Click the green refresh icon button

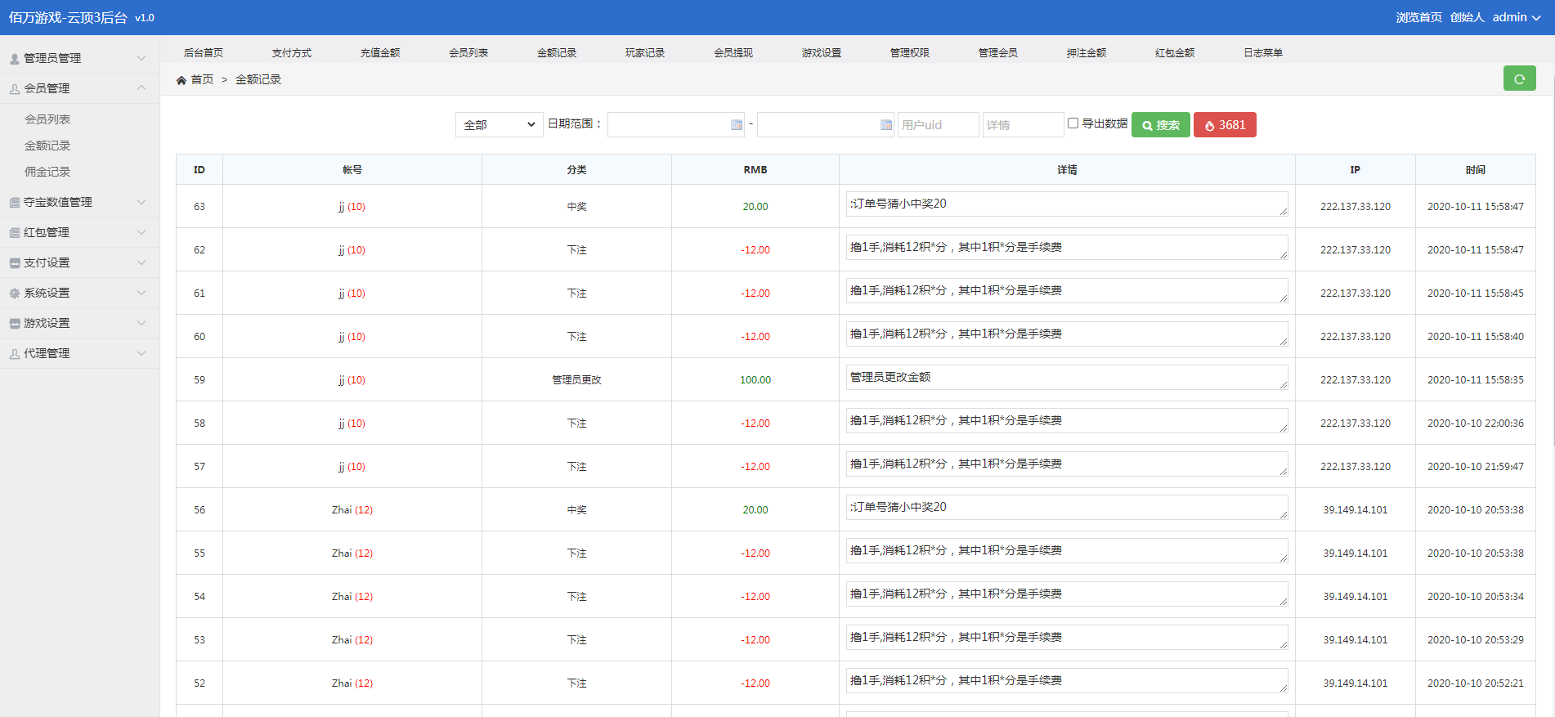click(x=1519, y=78)
